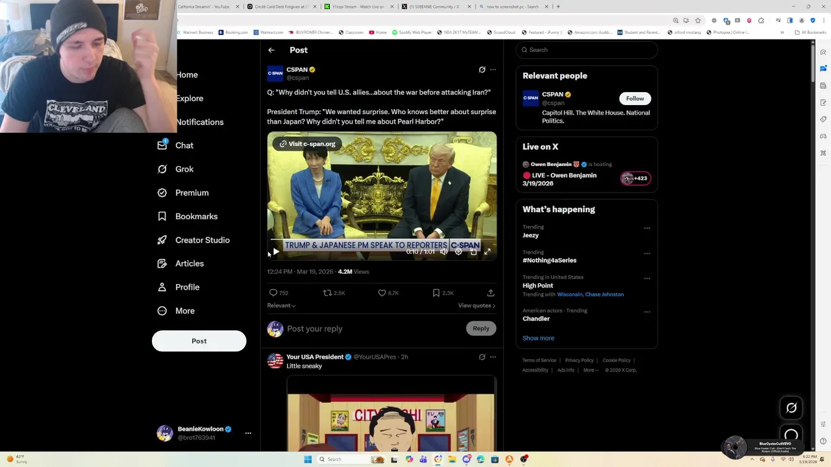Expand the Relevant sort dropdown
Viewport: 831px width, 467px height.
[281, 305]
